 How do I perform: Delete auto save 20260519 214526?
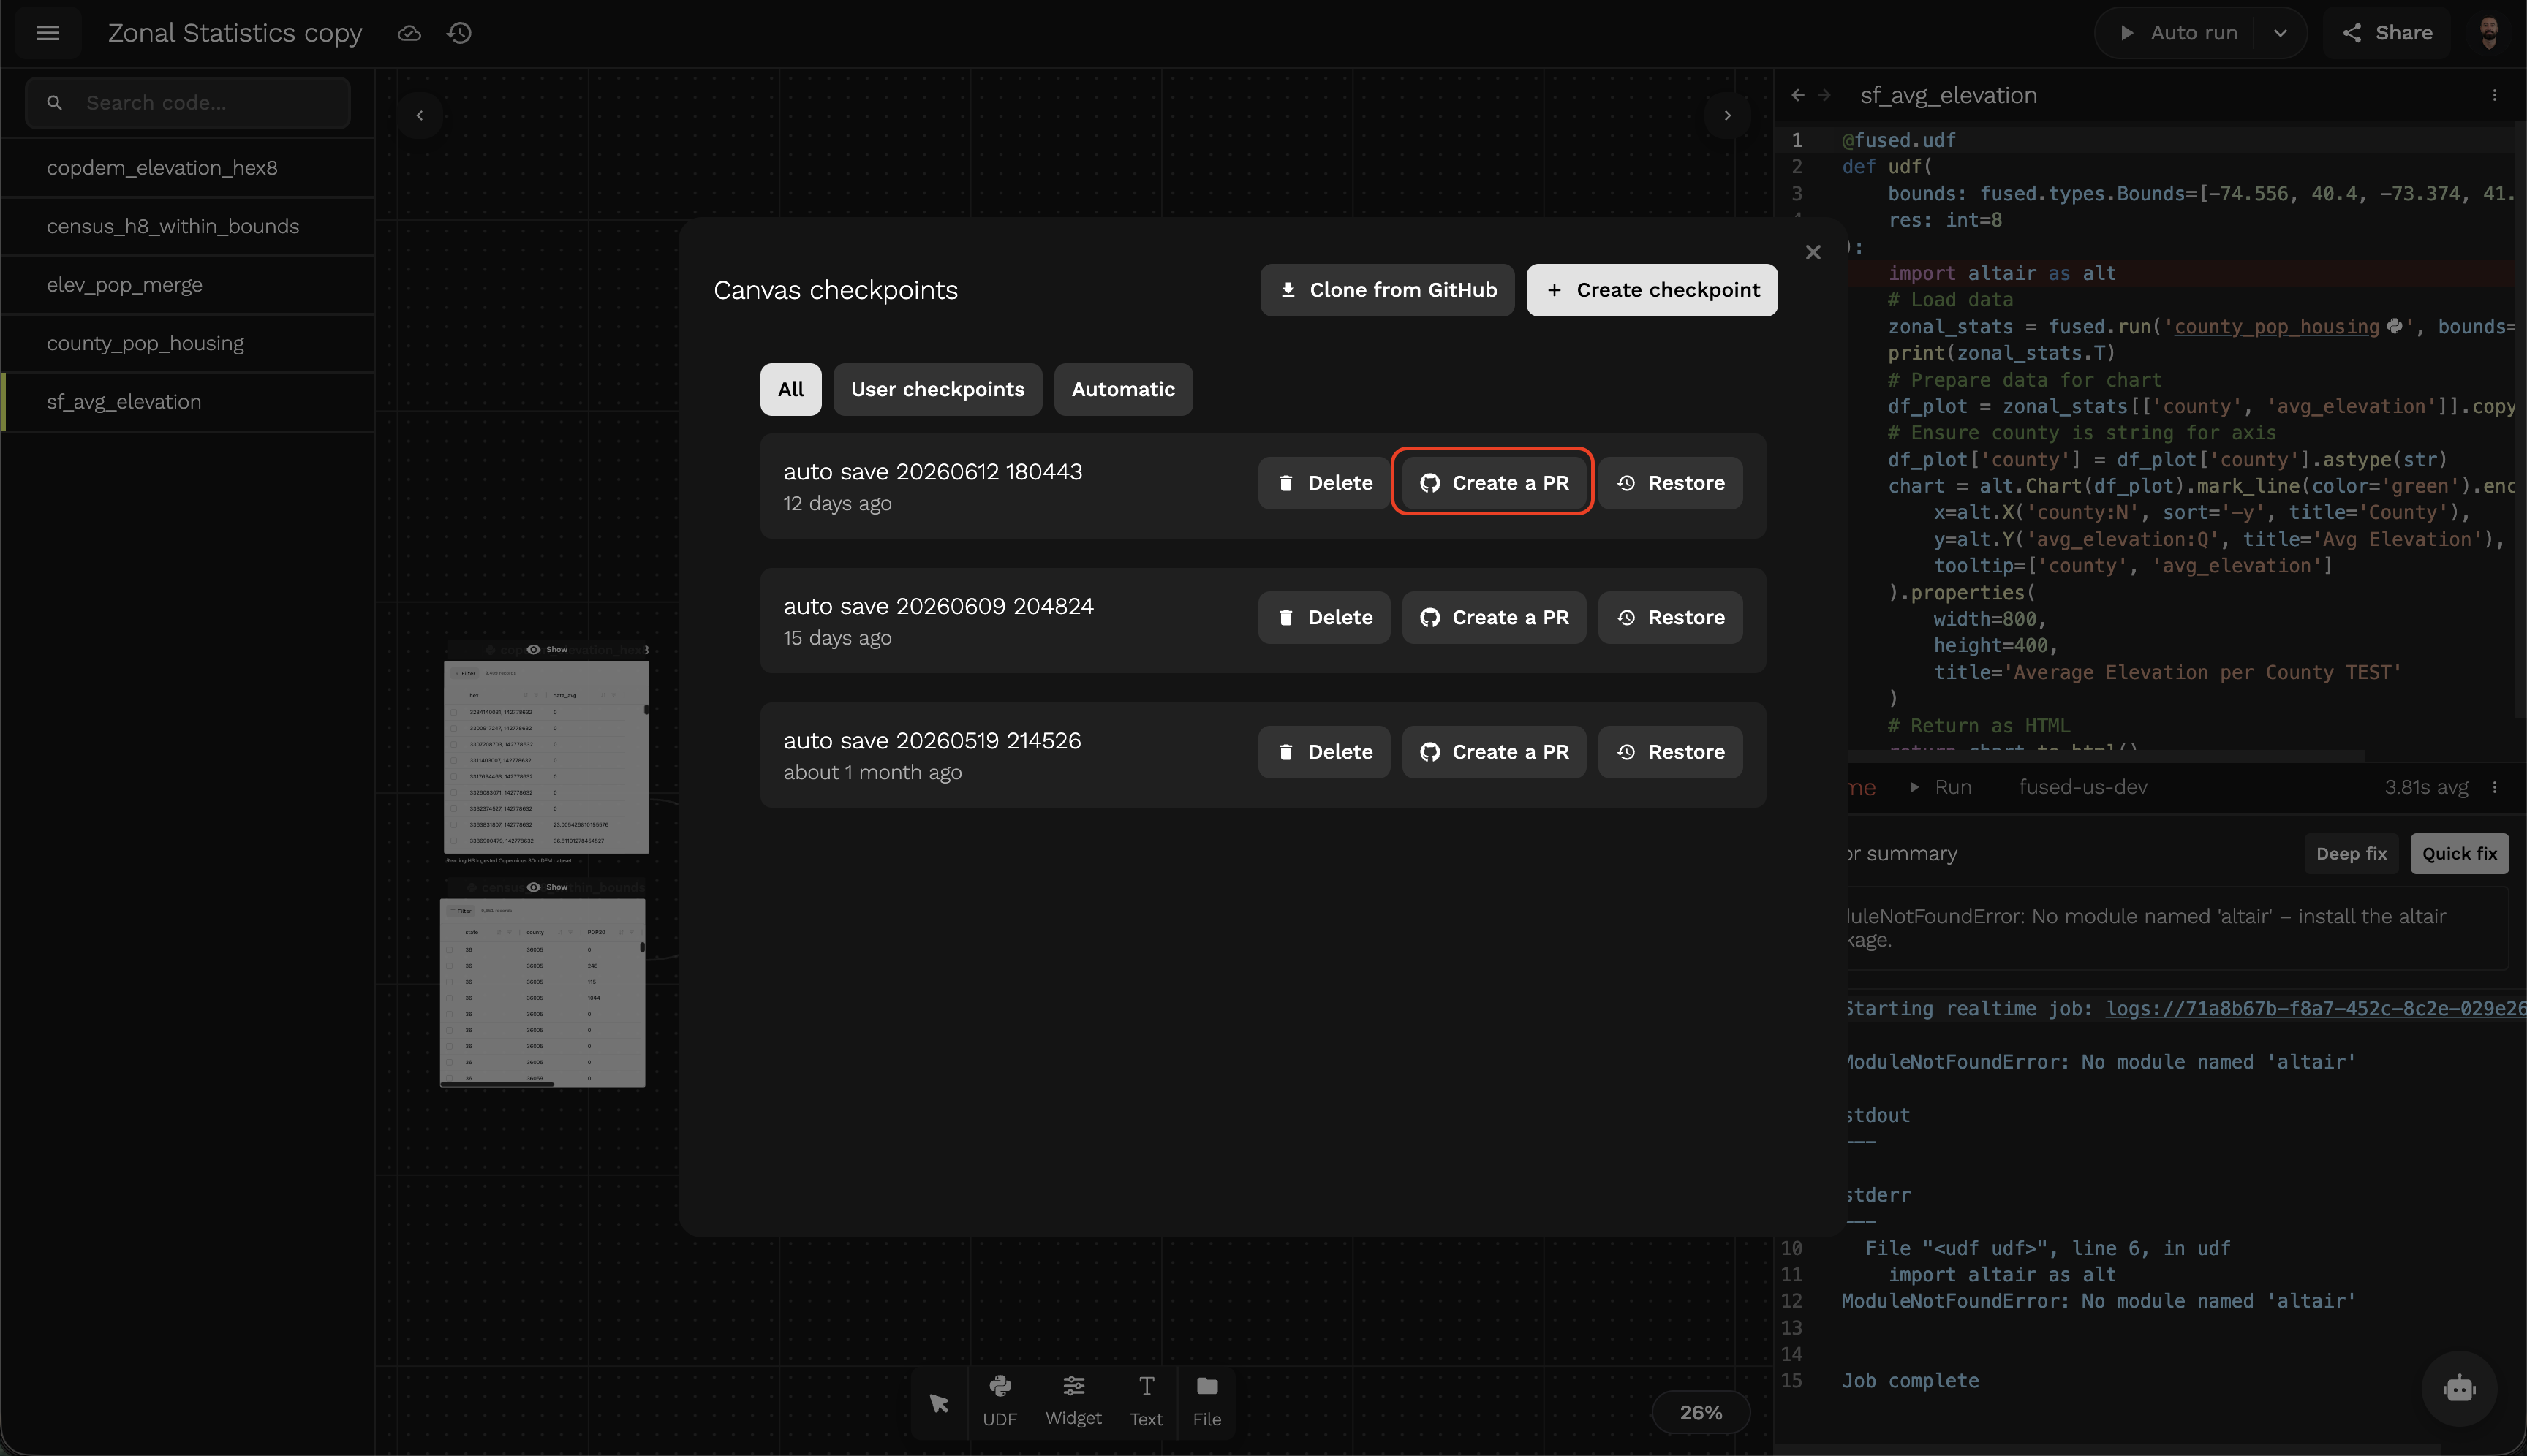tap(1323, 752)
